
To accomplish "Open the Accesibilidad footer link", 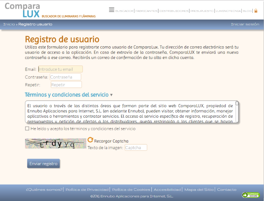I will coord(167,189).
